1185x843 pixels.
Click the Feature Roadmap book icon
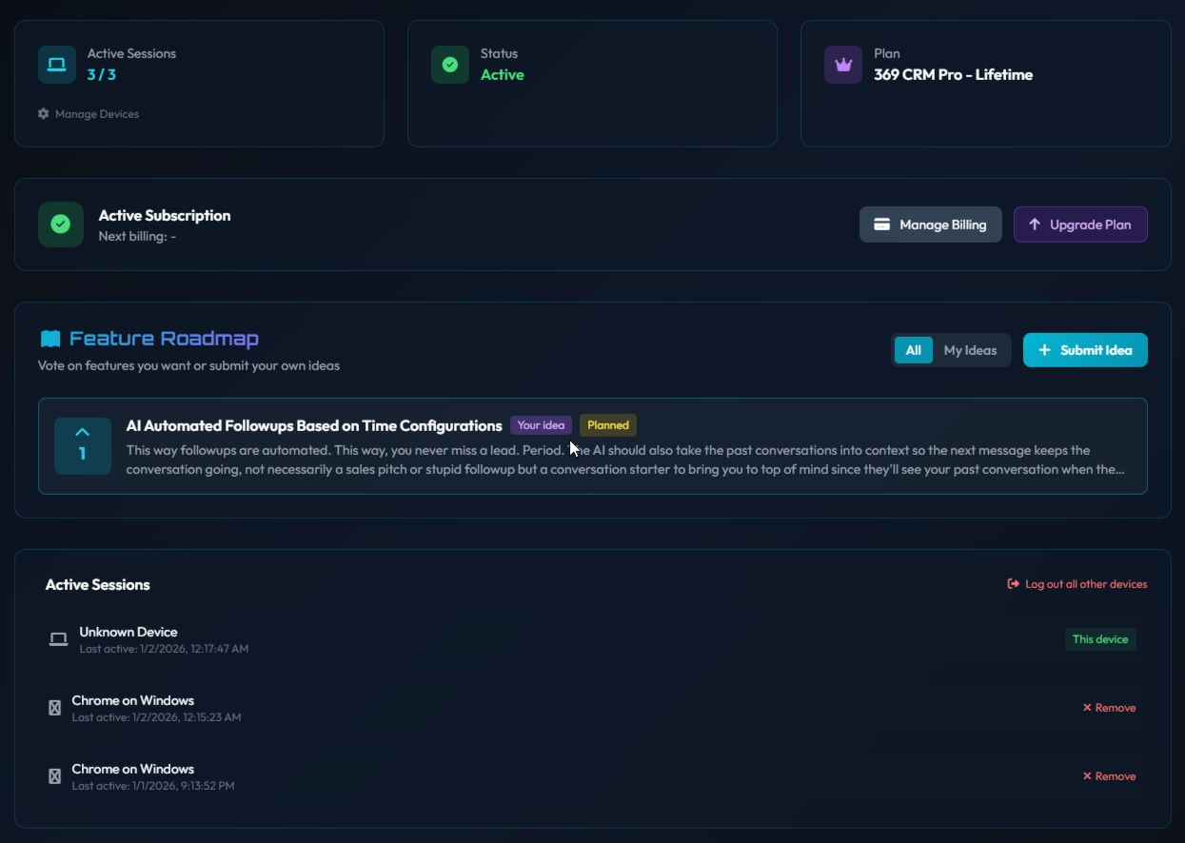[x=52, y=337]
